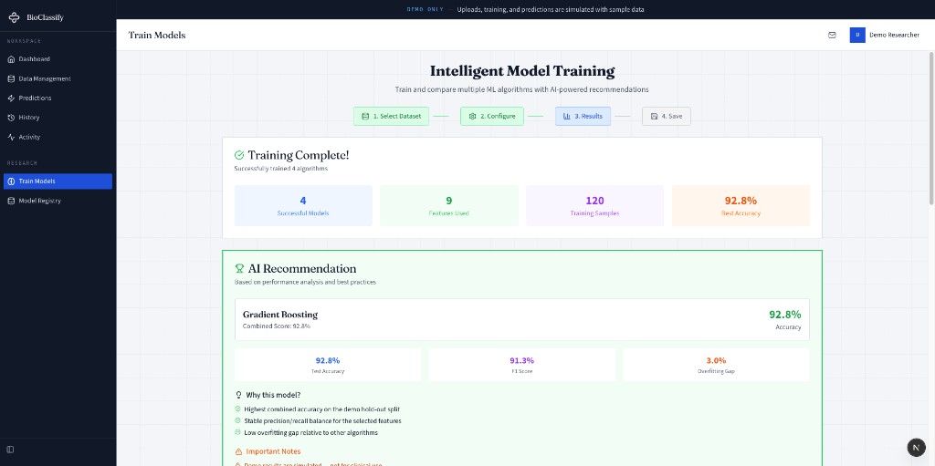Open Data Management in the sidebar

coord(58,78)
